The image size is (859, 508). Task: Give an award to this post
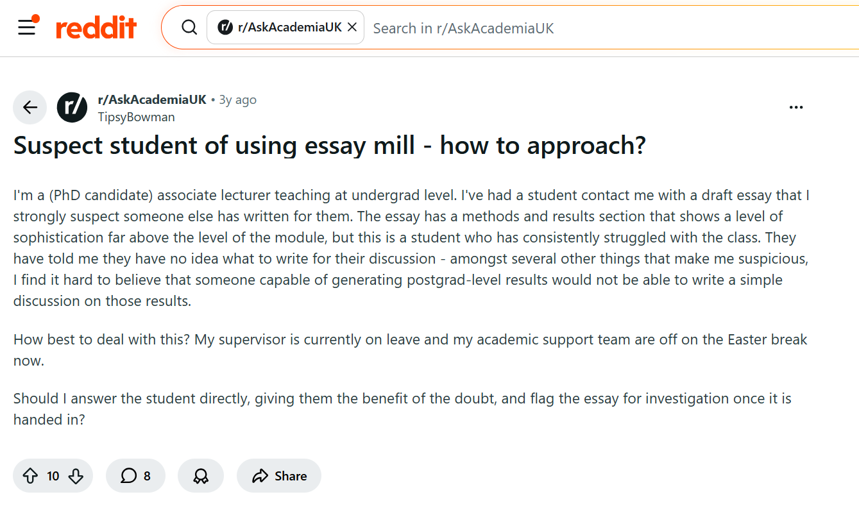[x=201, y=476]
